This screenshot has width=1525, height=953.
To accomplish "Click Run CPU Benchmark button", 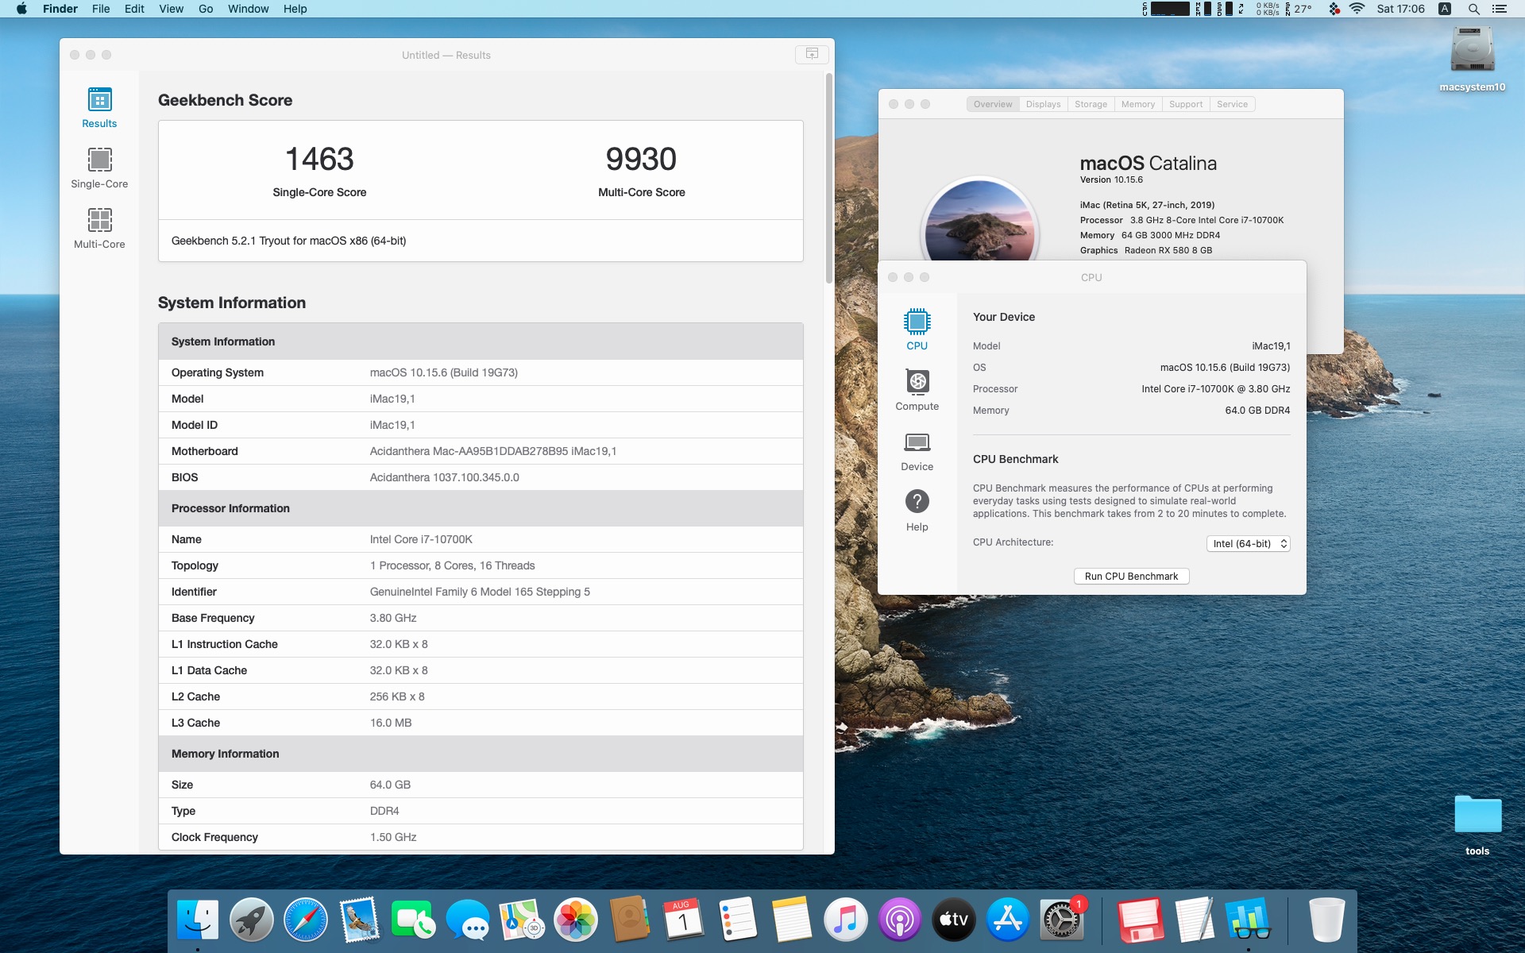I will click(x=1131, y=576).
